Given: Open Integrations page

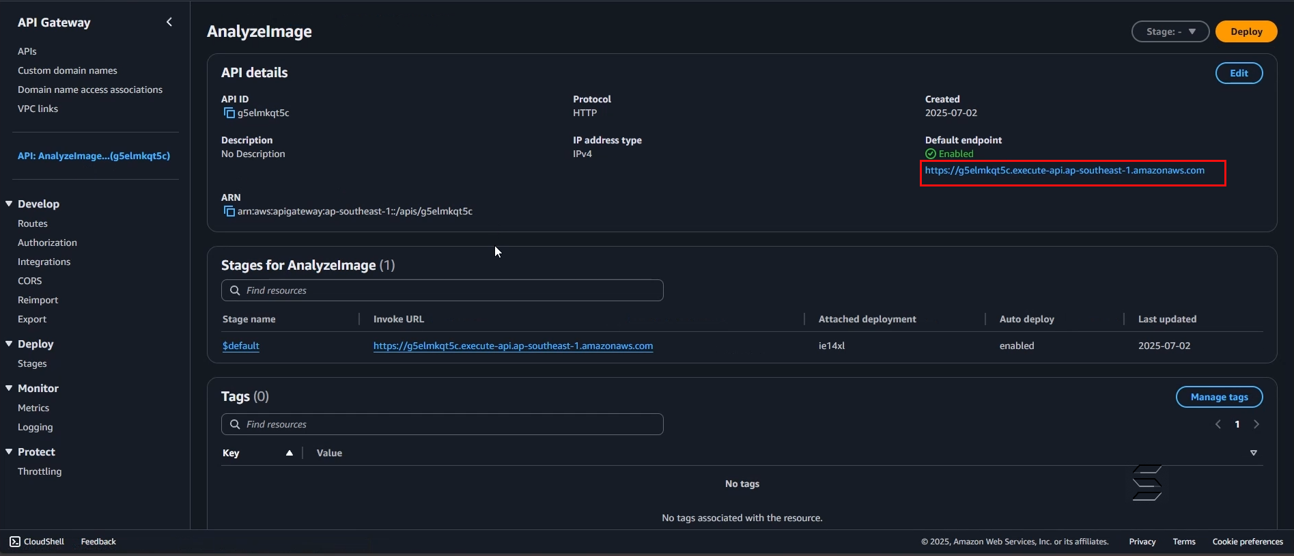Looking at the screenshot, I should [x=44, y=262].
